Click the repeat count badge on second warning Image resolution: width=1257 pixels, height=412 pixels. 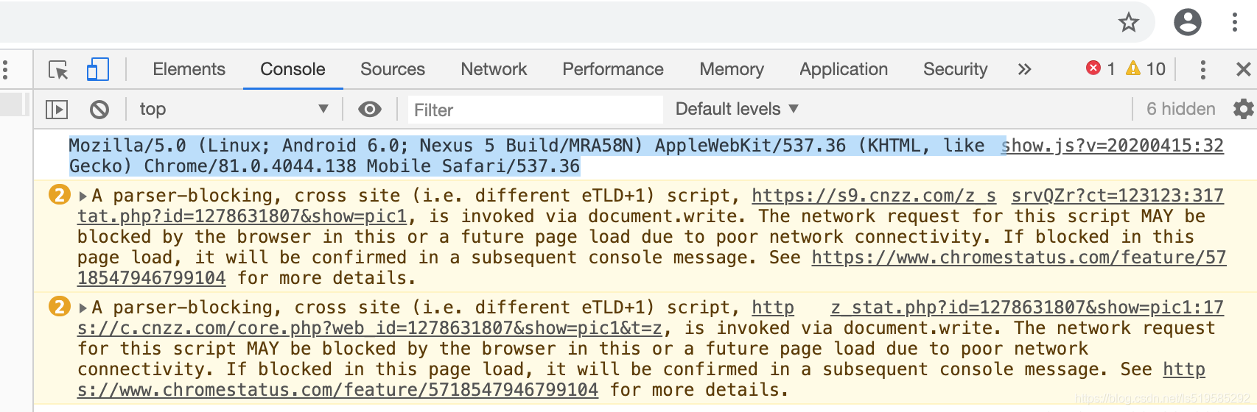point(59,307)
